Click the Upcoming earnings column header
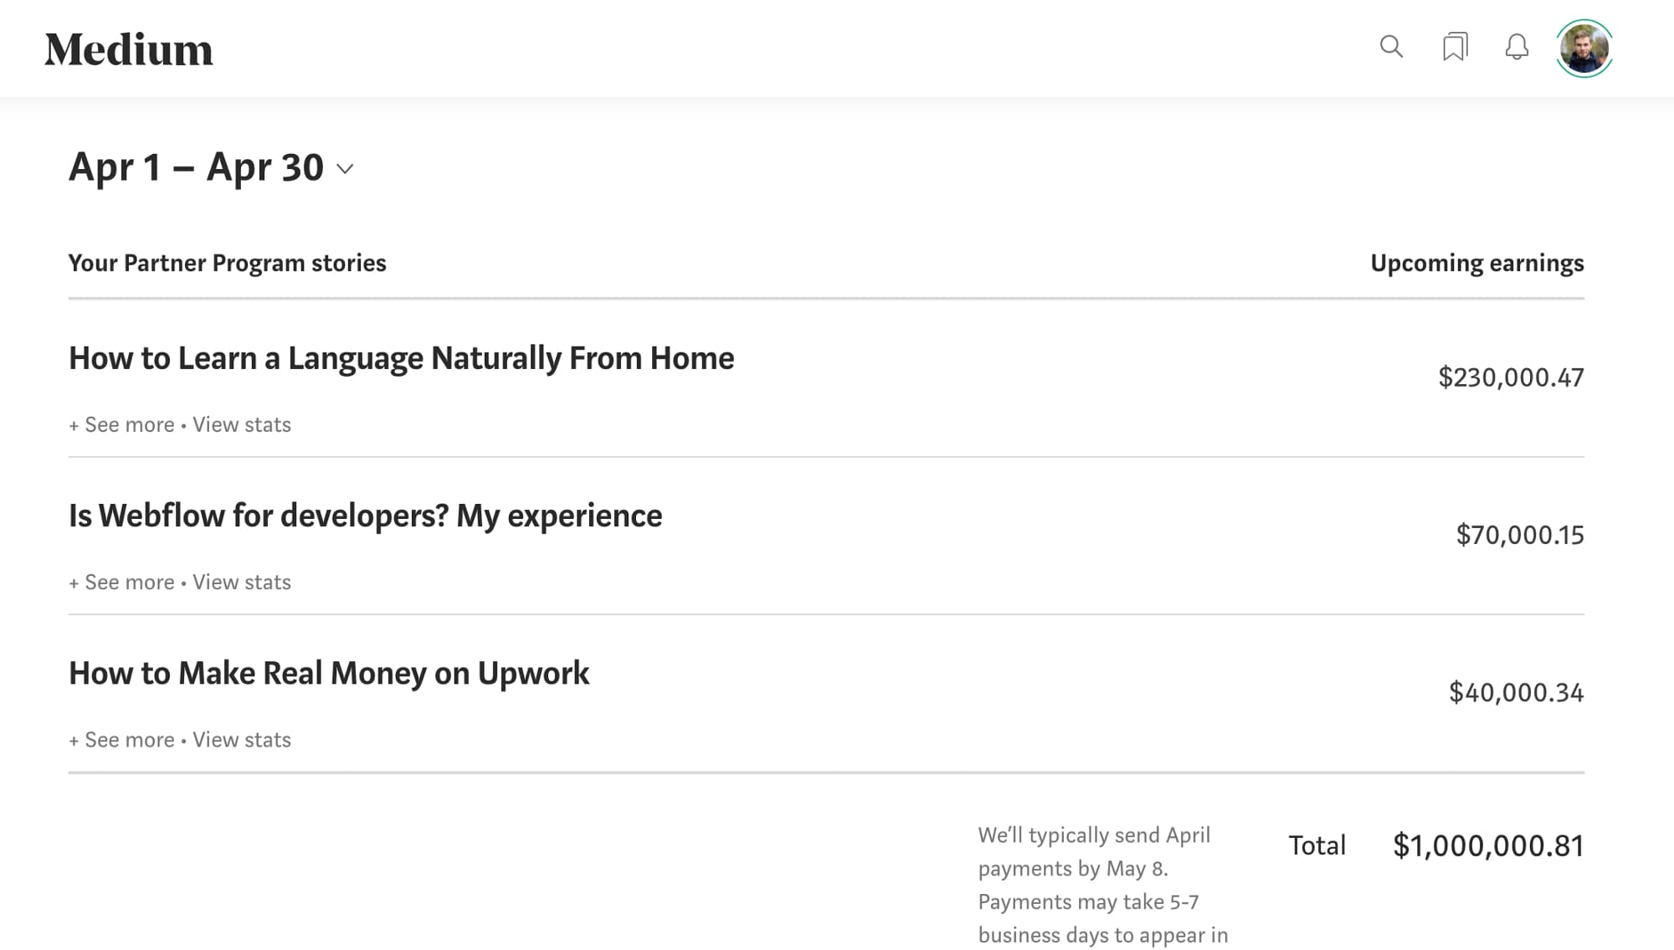1674x950 pixels. (1476, 263)
